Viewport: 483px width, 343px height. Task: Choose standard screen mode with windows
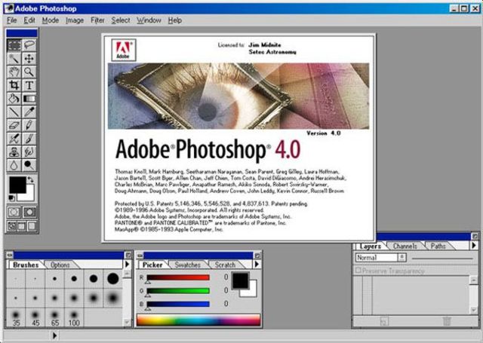12,226
